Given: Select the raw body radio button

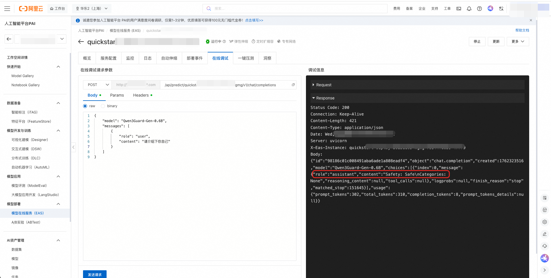Looking at the screenshot, I should [85, 106].
